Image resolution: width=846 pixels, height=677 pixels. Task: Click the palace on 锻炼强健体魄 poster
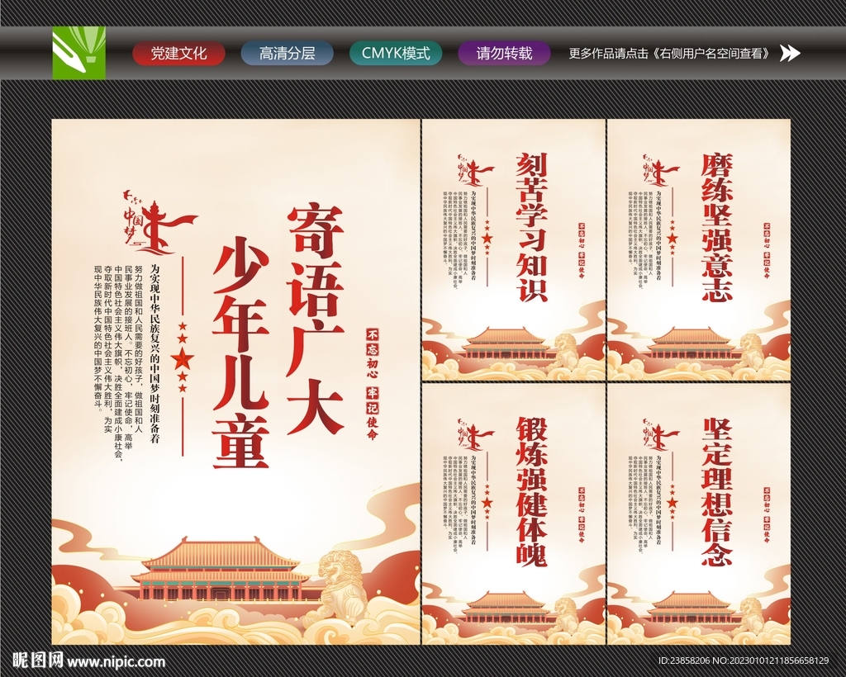coord(506,606)
